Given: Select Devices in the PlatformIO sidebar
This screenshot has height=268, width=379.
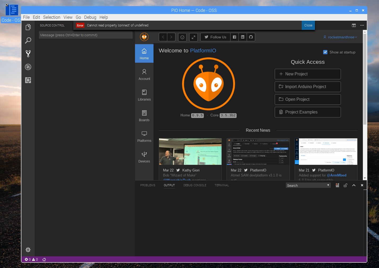Looking at the screenshot, I should coord(144,157).
